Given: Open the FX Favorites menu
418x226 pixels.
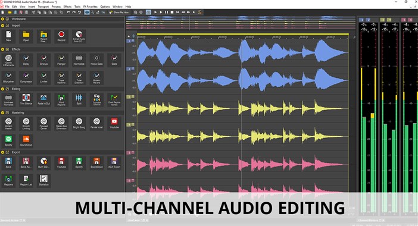Looking at the screenshot, I should pos(91,7).
